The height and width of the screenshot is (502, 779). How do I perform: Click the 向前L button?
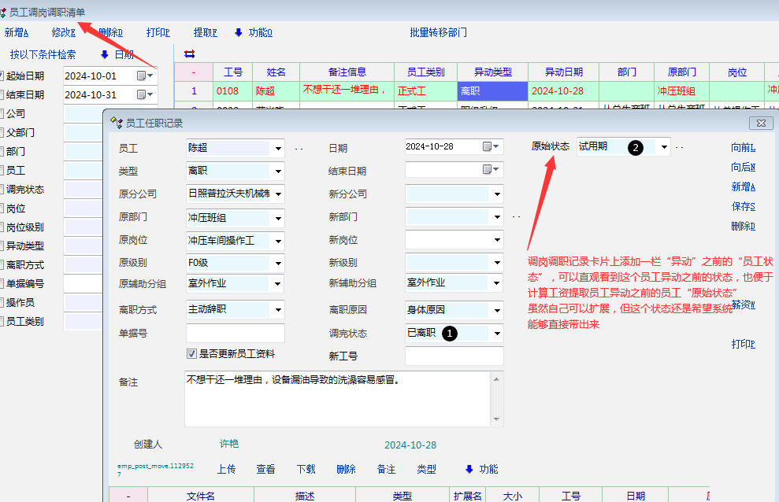coord(743,147)
